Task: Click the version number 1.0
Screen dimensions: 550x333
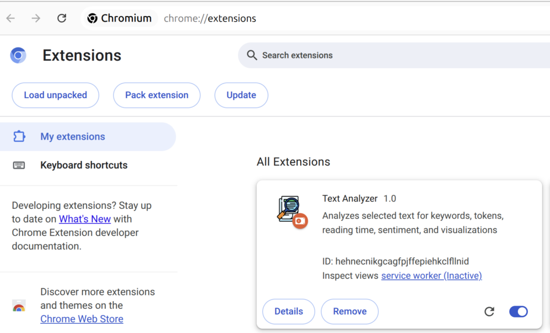Action: pos(390,199)
